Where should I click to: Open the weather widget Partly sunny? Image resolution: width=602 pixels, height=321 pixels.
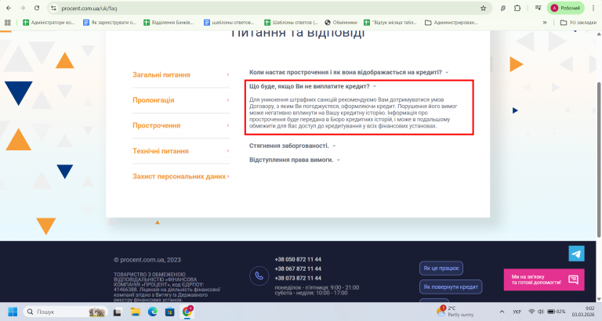(455, 312)
